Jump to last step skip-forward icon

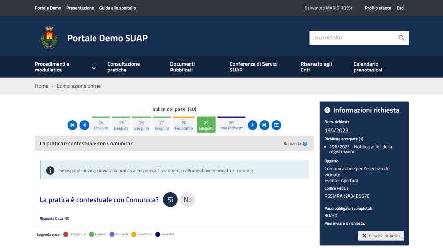[x=264, y=125]
